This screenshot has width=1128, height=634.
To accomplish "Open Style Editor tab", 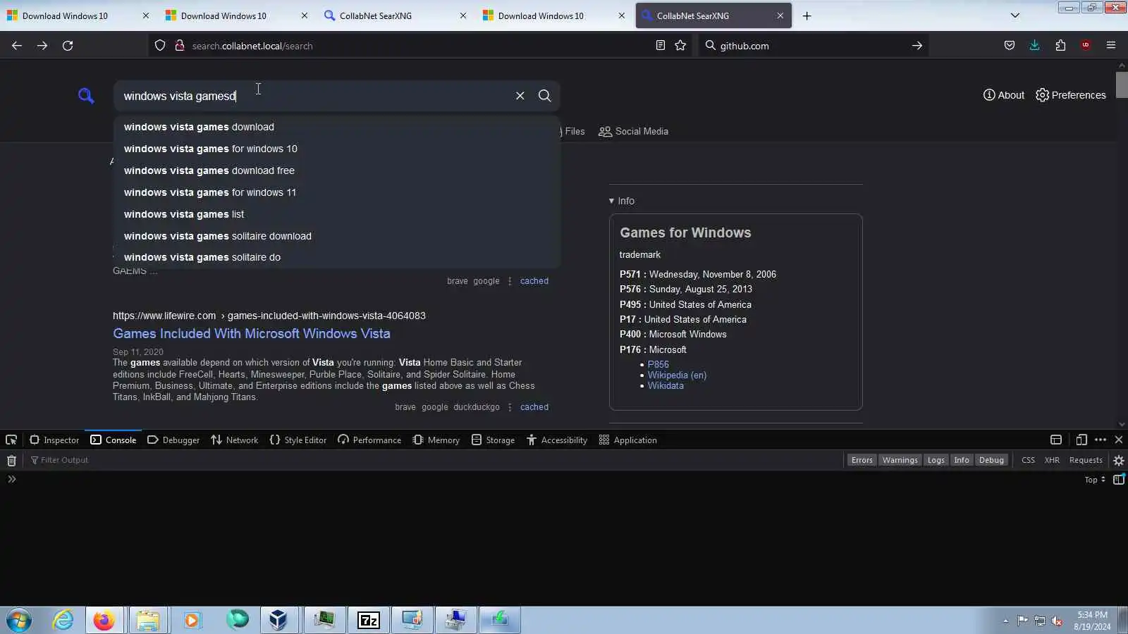I will (298, 440).
